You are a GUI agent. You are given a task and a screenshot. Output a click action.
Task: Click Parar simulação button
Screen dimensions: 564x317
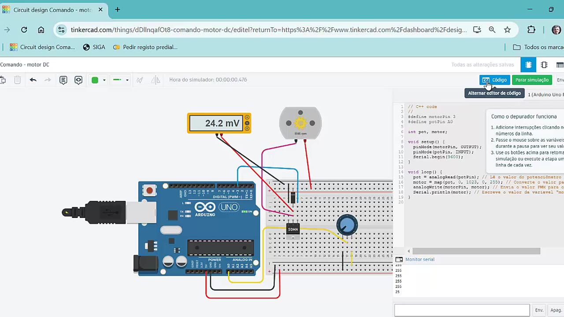pos(532,80)
